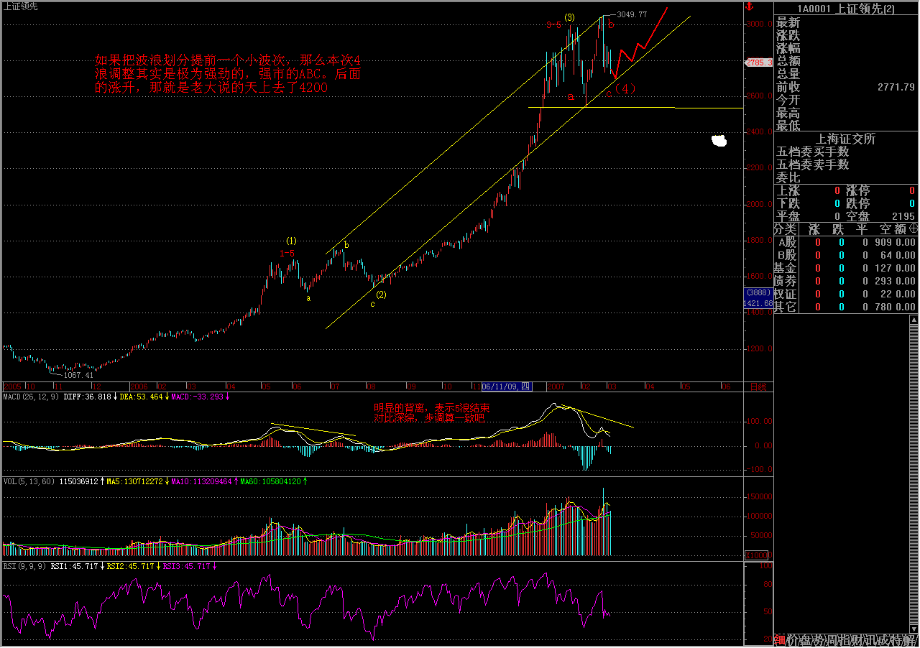Click the 五档委买手数 row

coord(846,152)
